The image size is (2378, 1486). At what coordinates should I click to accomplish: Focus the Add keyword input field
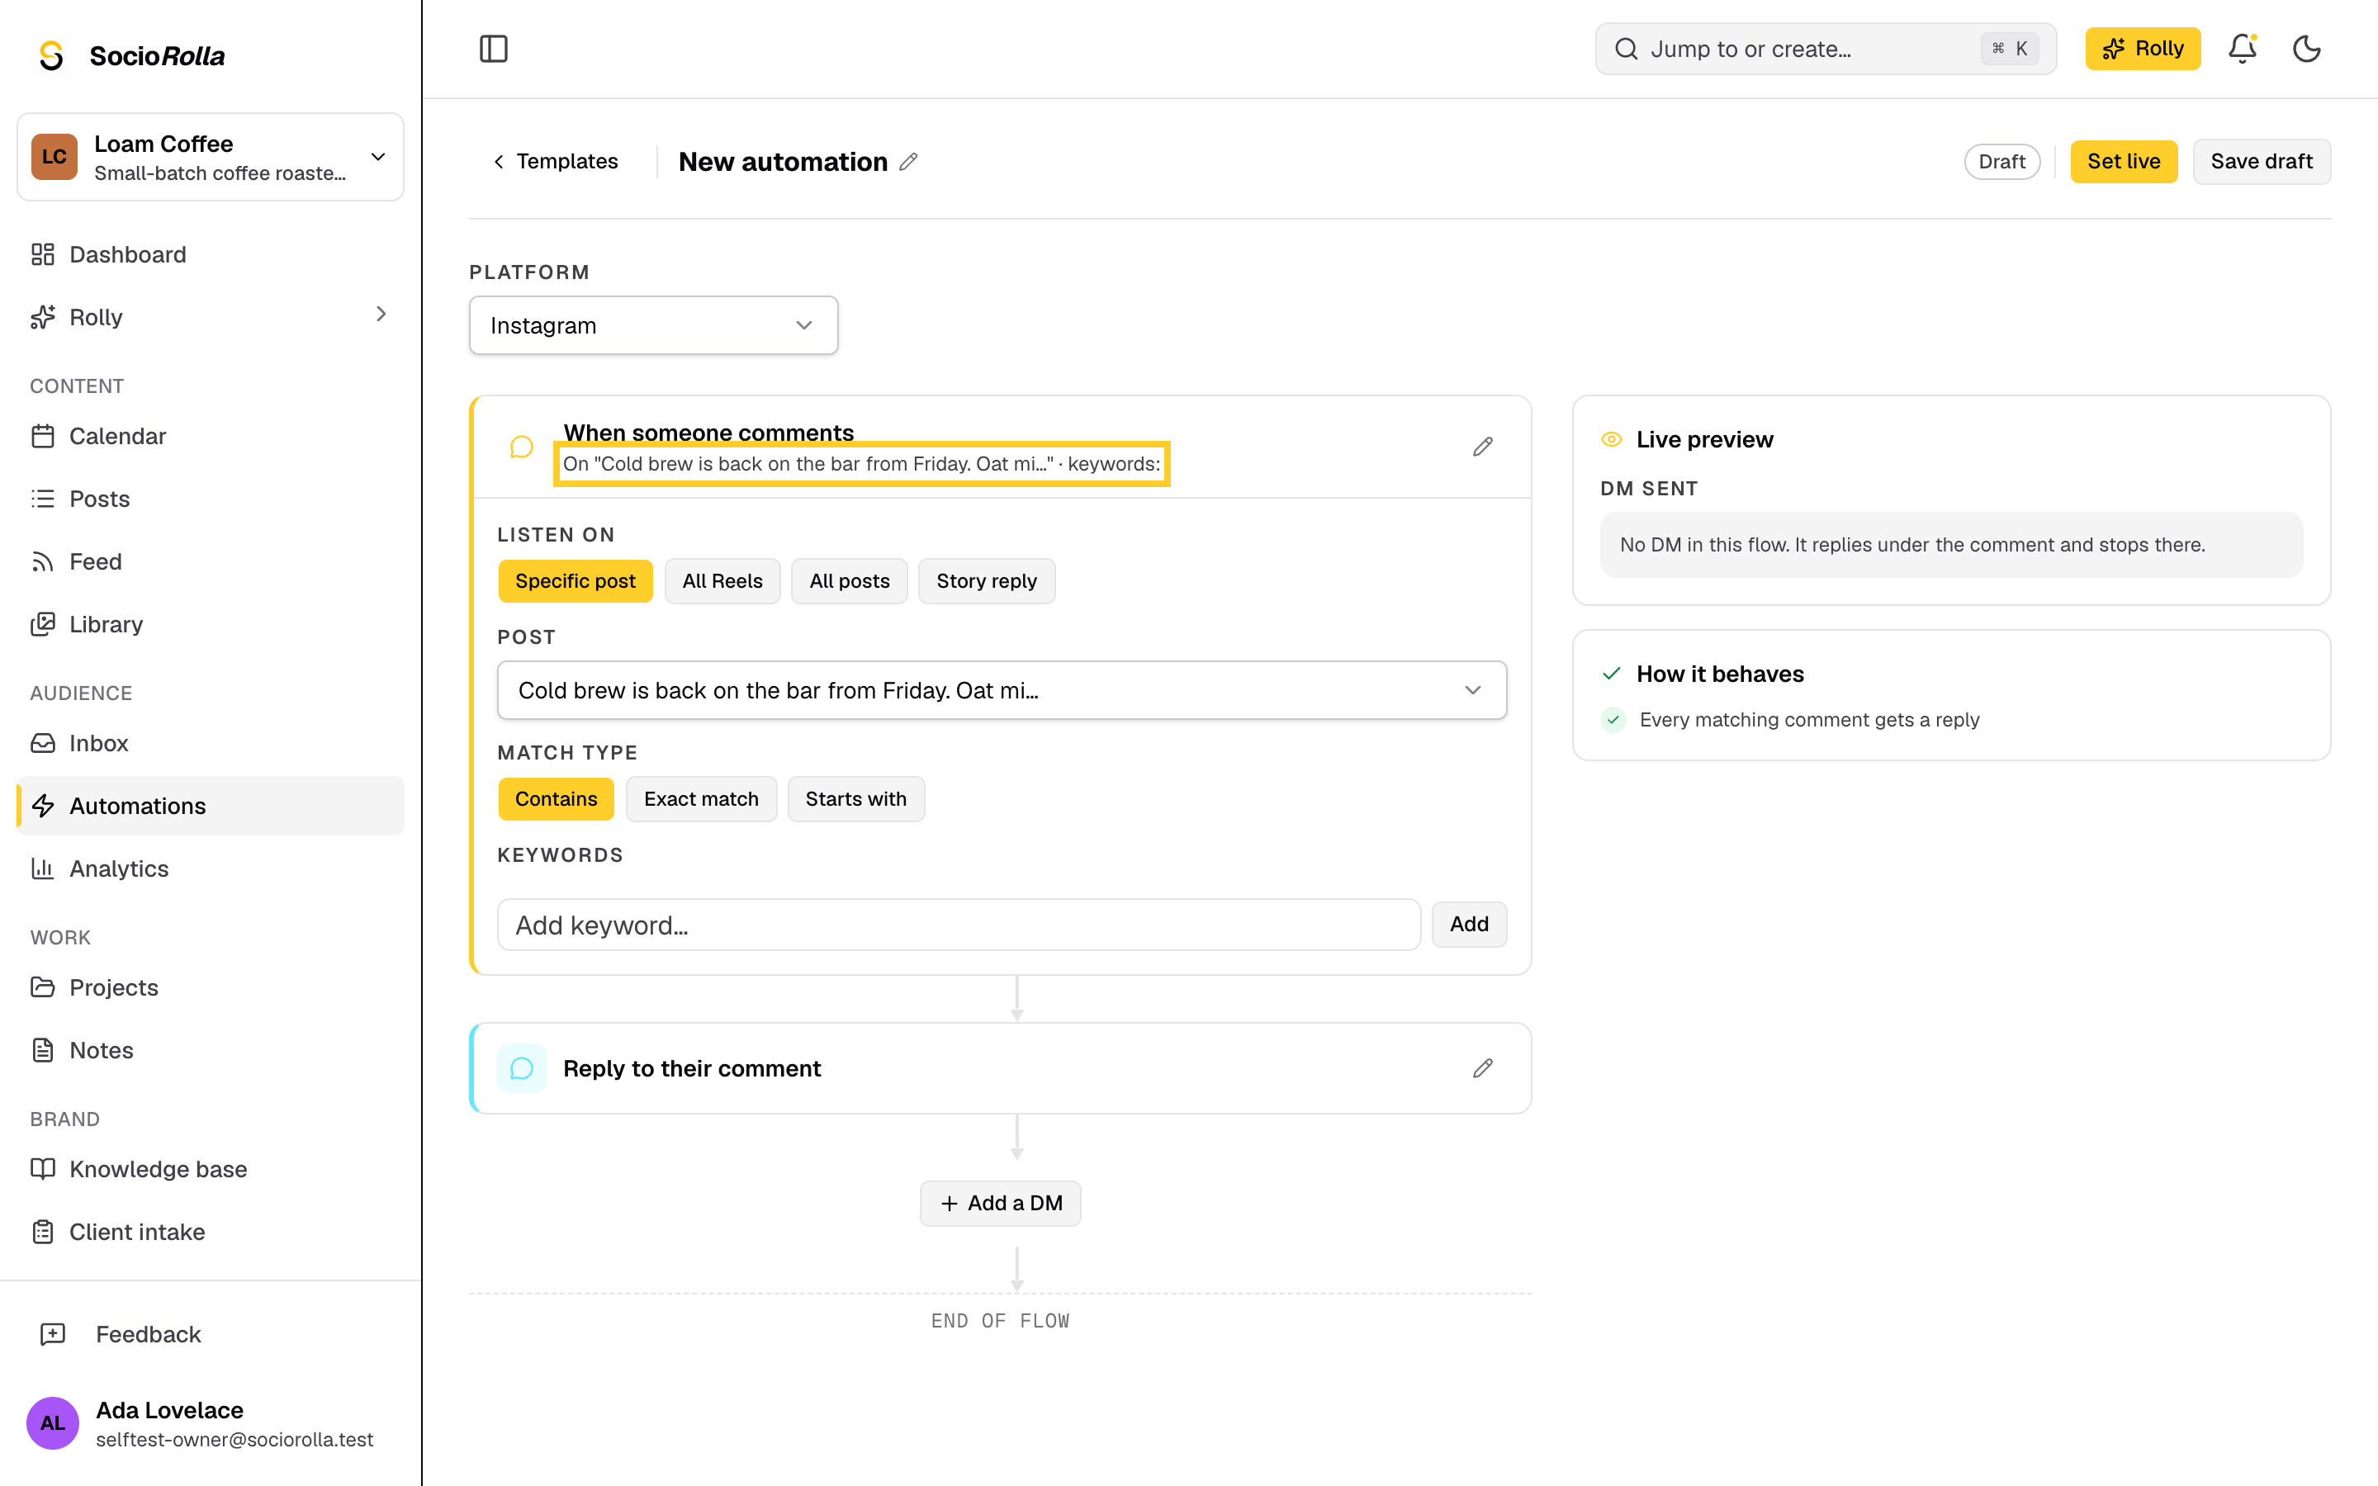pos(959,925)
